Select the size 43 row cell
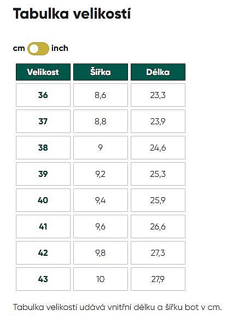The image size is (227, 316). point(43,279)
